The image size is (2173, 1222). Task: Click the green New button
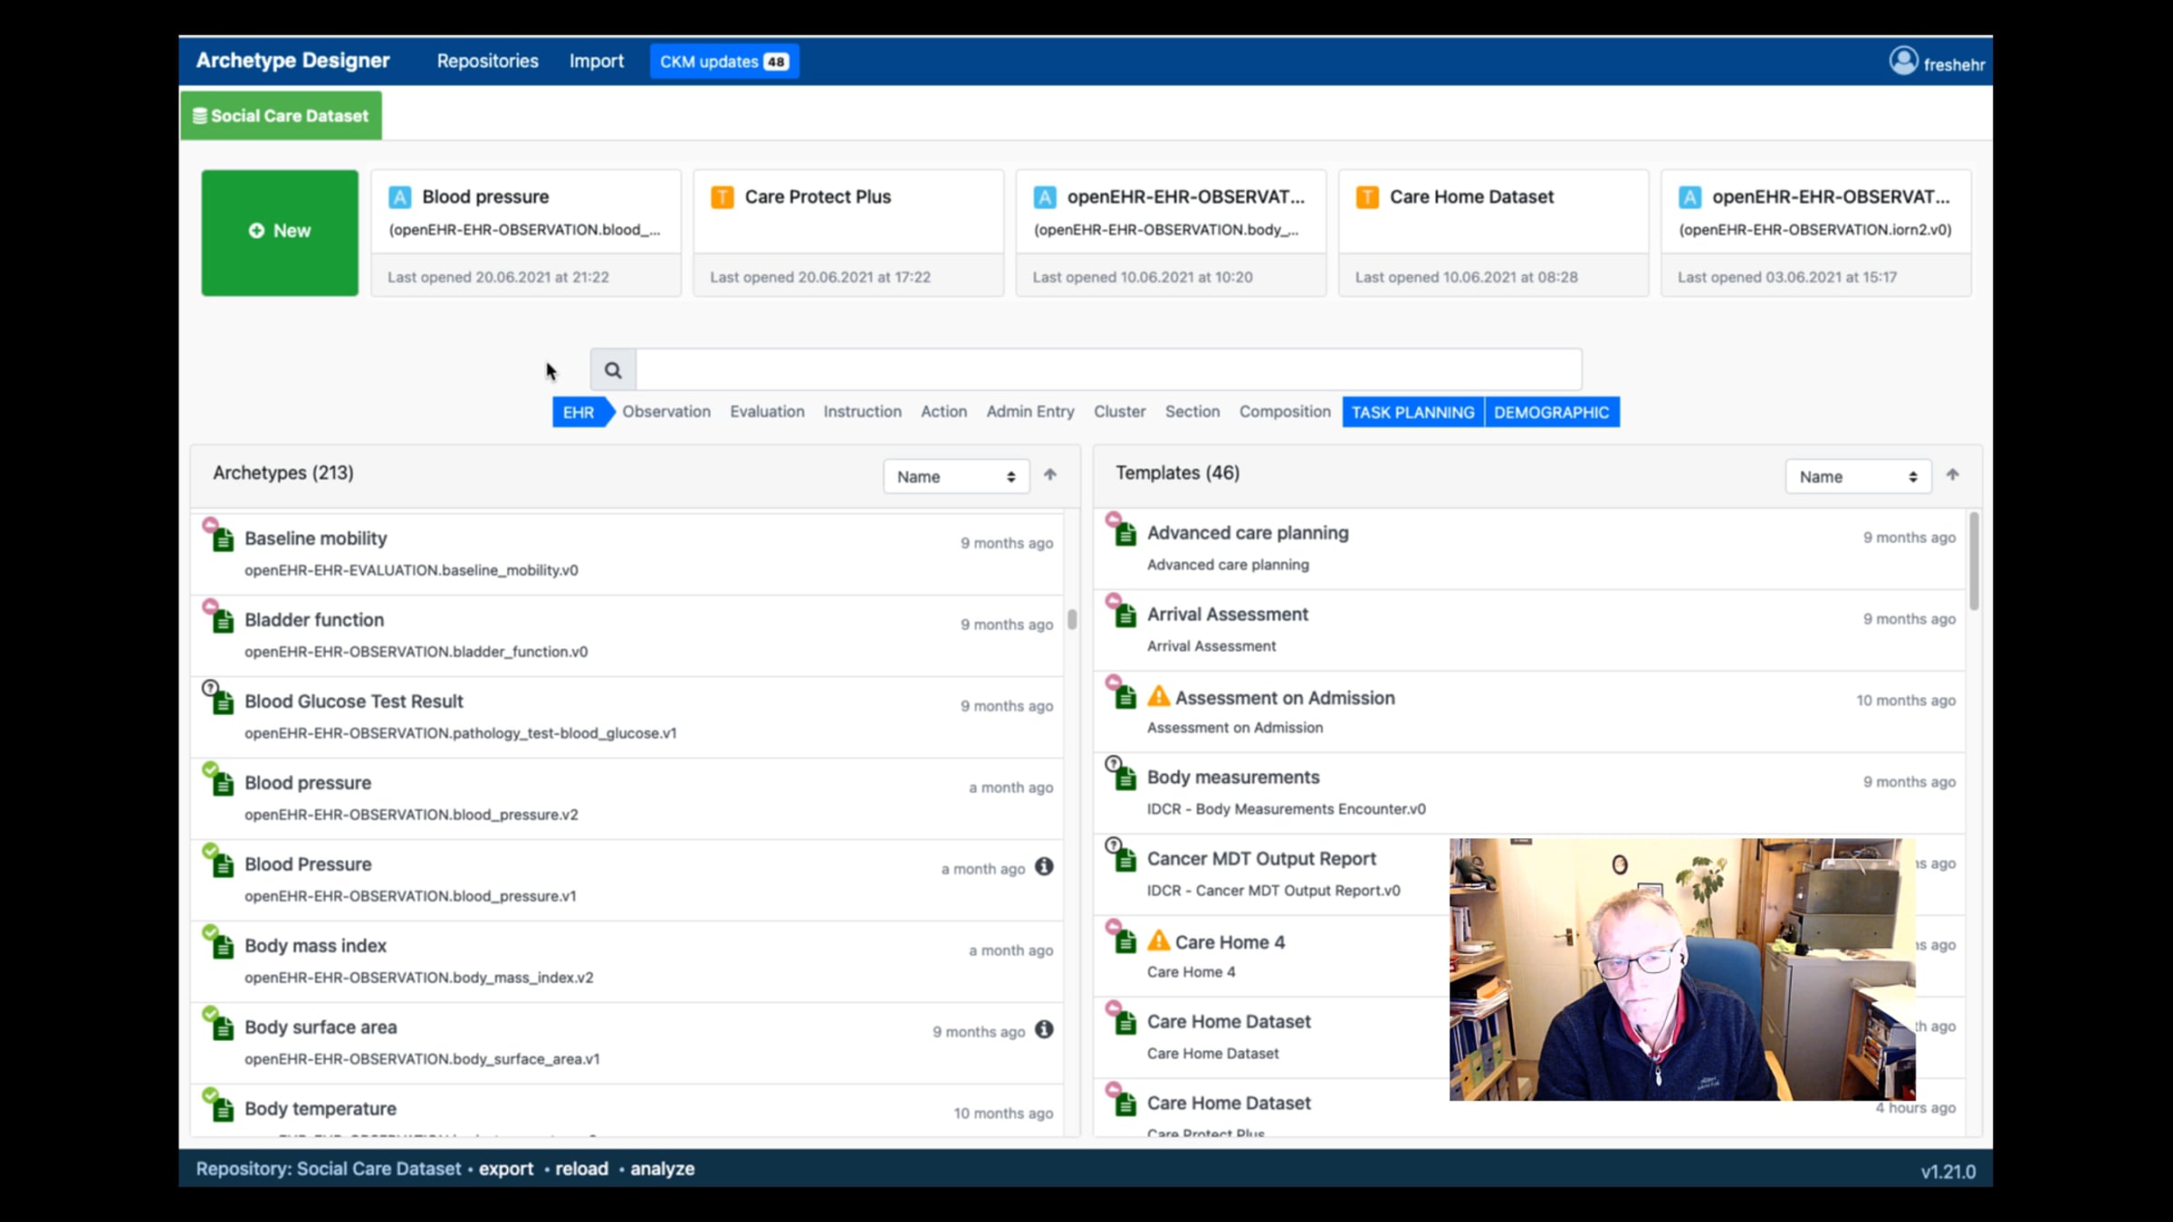pyautogui.click(x=280, y=232)
